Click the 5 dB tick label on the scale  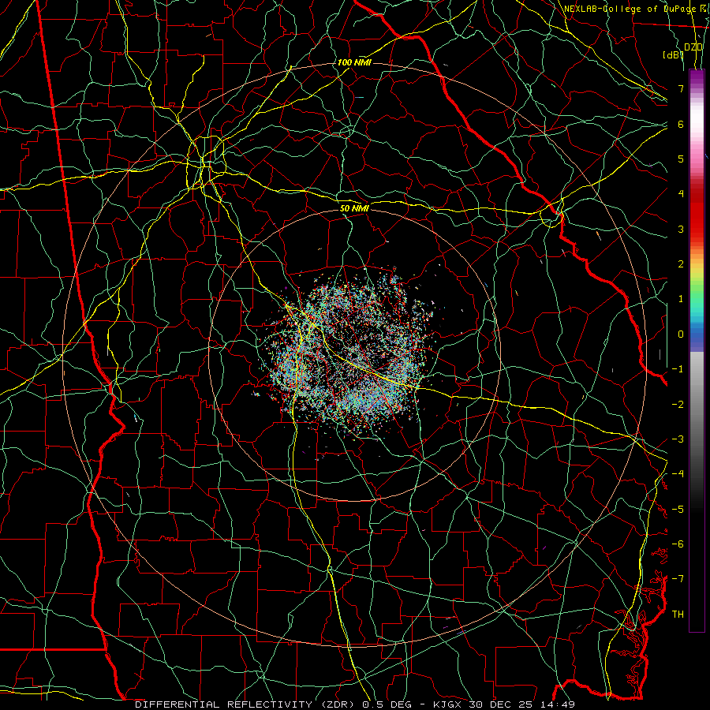[x=681, y=159]
